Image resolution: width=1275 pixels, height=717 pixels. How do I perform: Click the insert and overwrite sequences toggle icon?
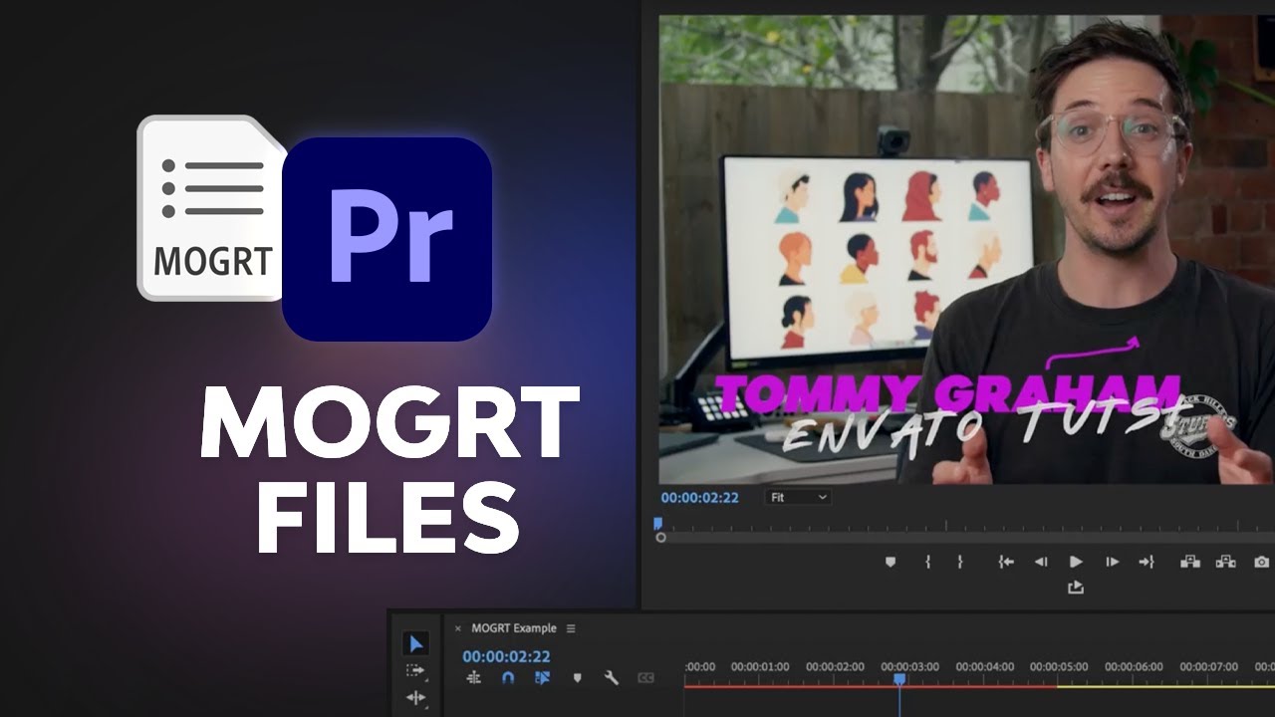pos(474,677)
